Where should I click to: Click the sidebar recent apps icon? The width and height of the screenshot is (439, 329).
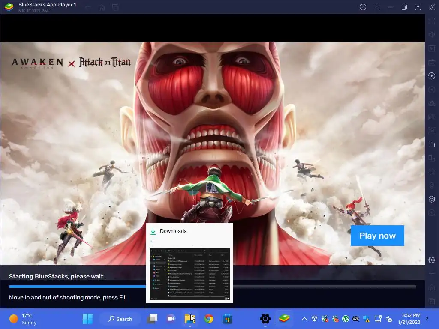point(431,301)
